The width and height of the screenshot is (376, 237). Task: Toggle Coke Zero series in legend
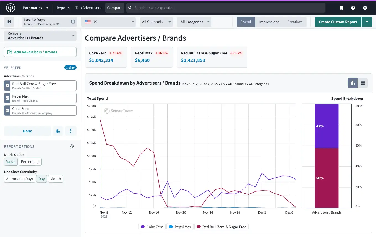click(152, 227)
